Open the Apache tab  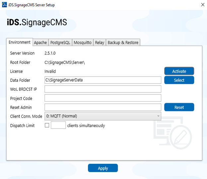[x=40, y=43]
